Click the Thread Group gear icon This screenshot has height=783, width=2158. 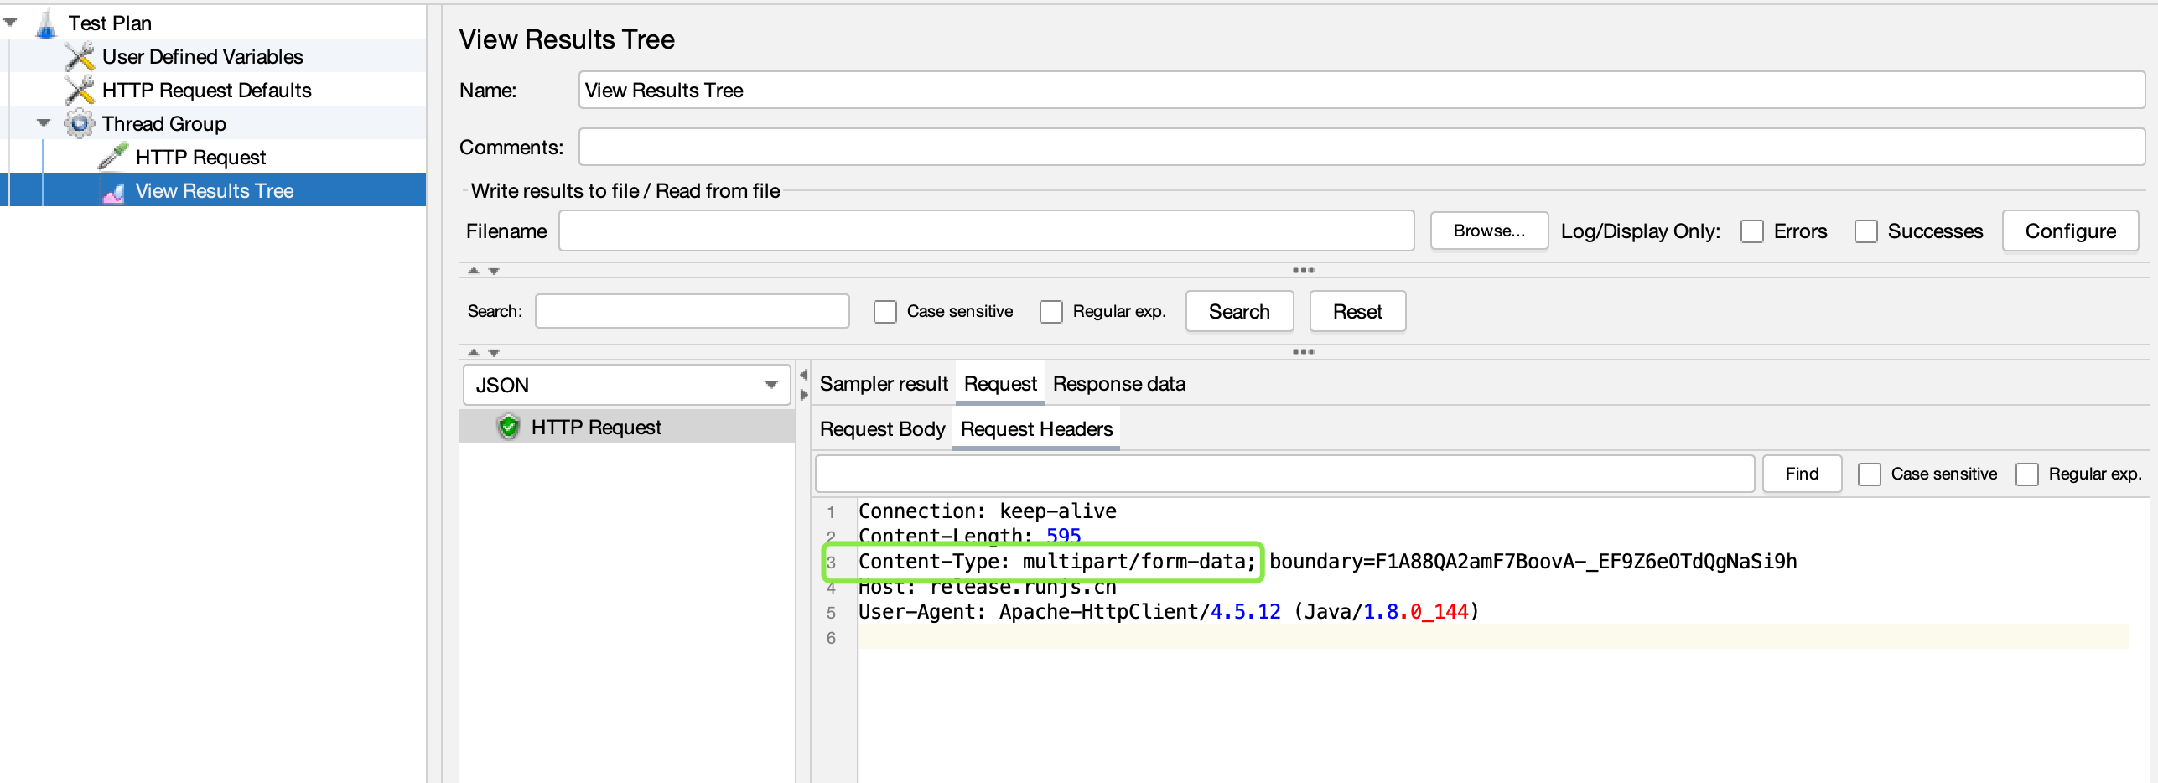coord(80,124)
